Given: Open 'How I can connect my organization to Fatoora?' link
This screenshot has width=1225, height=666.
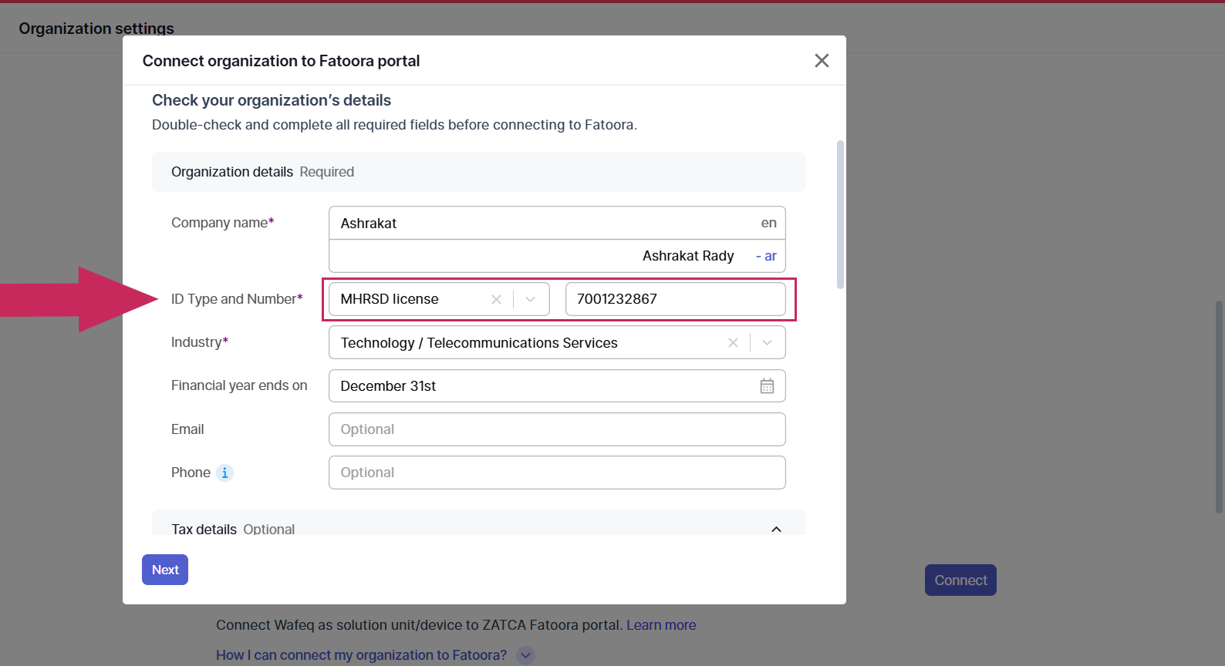Looking at the screenshot, I should click(x=361, y=655).
